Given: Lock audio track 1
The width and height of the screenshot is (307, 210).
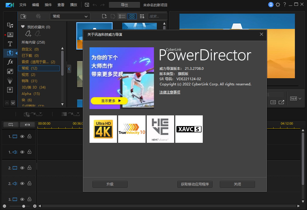Looking at the screenshot, I should pos(29,152).
